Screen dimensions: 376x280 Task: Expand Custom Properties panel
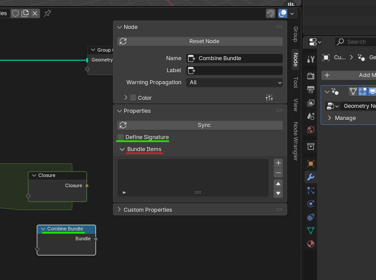click(x=119, y=210)
